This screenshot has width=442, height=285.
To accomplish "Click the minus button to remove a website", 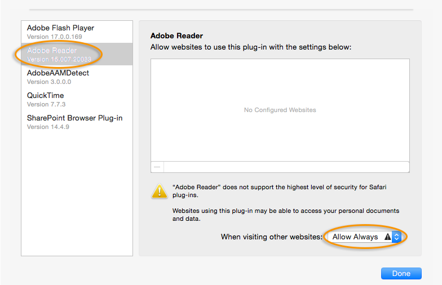I will click(157, 167).
